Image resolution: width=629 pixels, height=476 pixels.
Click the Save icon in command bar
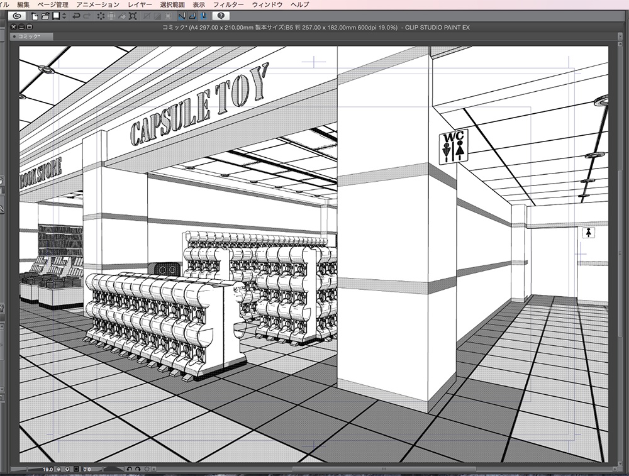[55, 16]
